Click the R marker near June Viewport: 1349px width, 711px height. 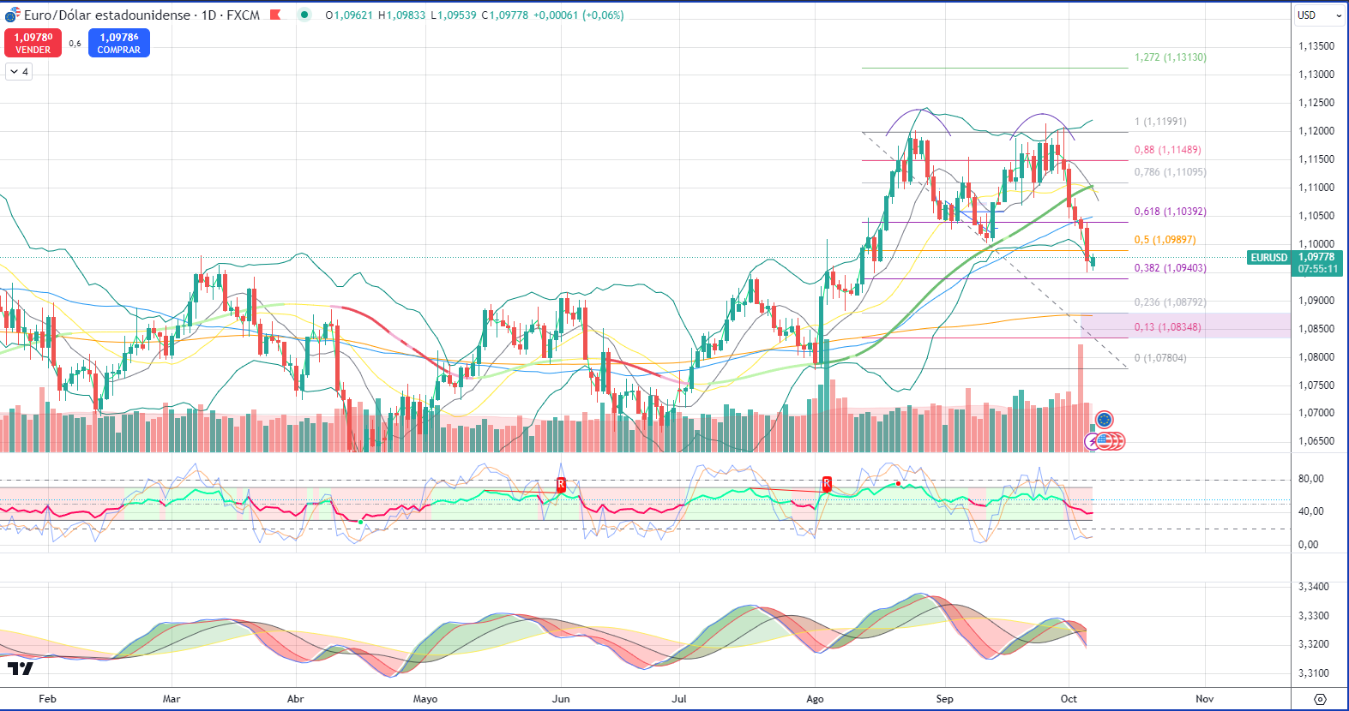561,484
